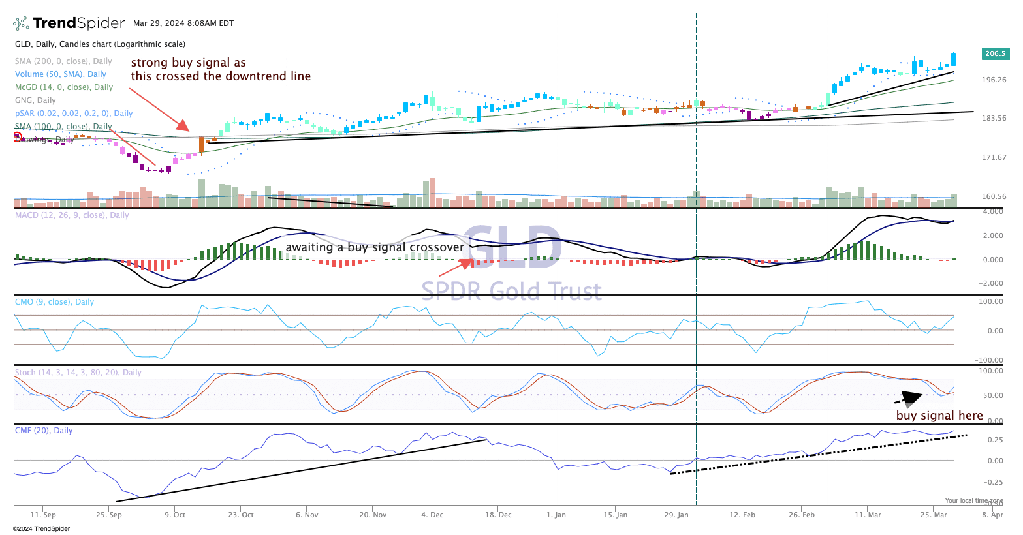This screenshot has height=535, width=1023.
Task: Click the 12. Feb date on time axis
Action: click(x=742, y=515)
